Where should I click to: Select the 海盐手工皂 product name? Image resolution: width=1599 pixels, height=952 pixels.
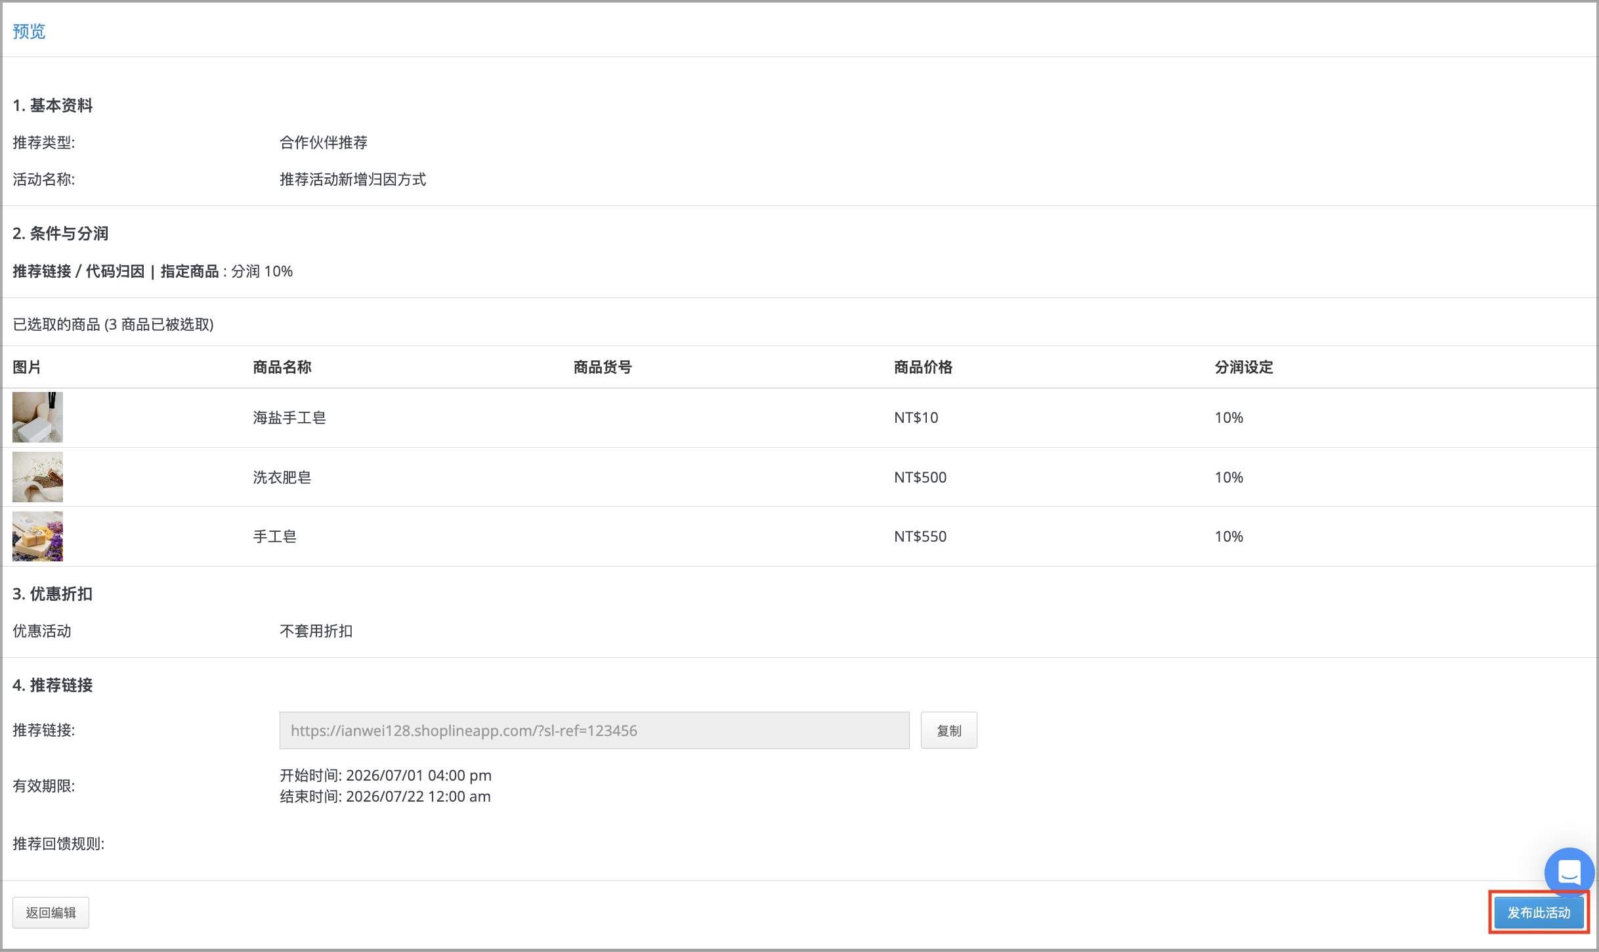[x=289, y=418]
